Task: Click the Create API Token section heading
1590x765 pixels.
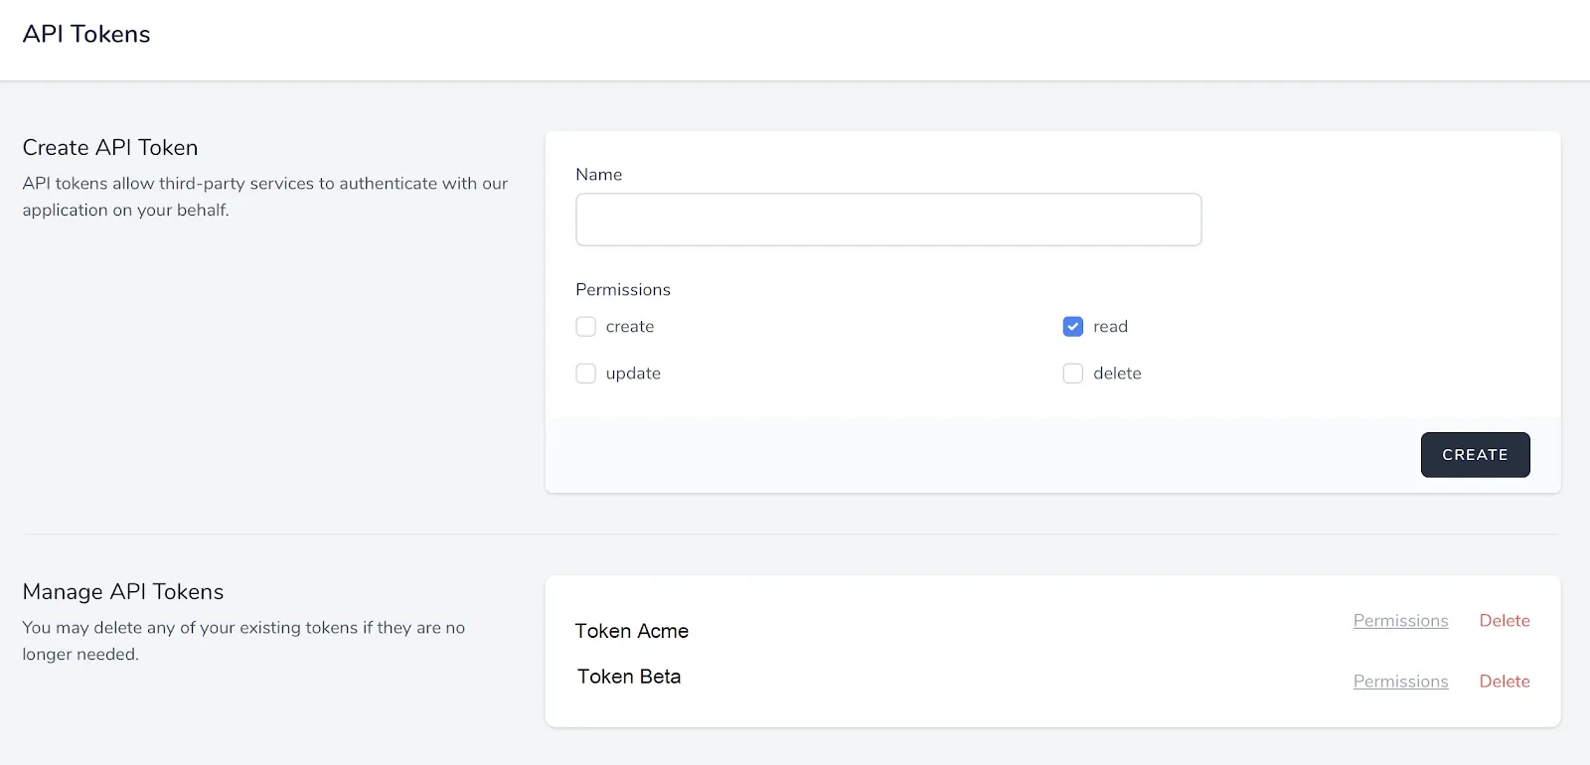Action: [110, 148]
